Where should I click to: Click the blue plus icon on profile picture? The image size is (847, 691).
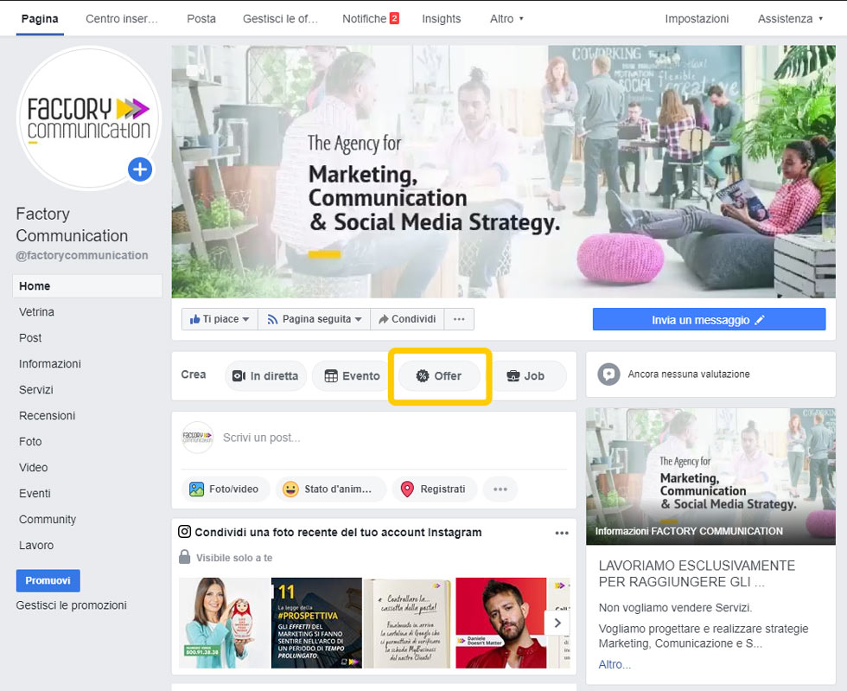pyautogui.click(x=140, y=170)
